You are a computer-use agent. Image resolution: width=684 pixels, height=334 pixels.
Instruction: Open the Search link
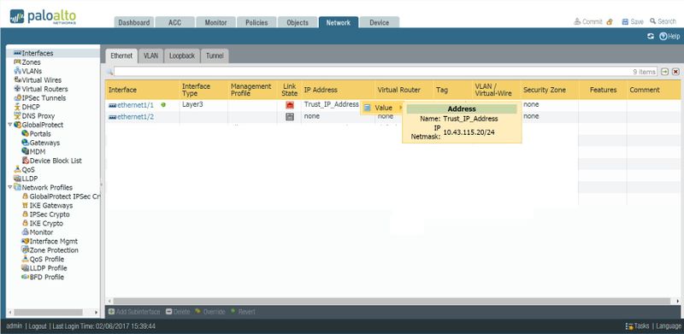663,21
